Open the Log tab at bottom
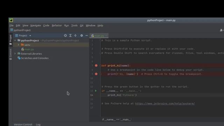The image size is (224, 126). [38, 125]
